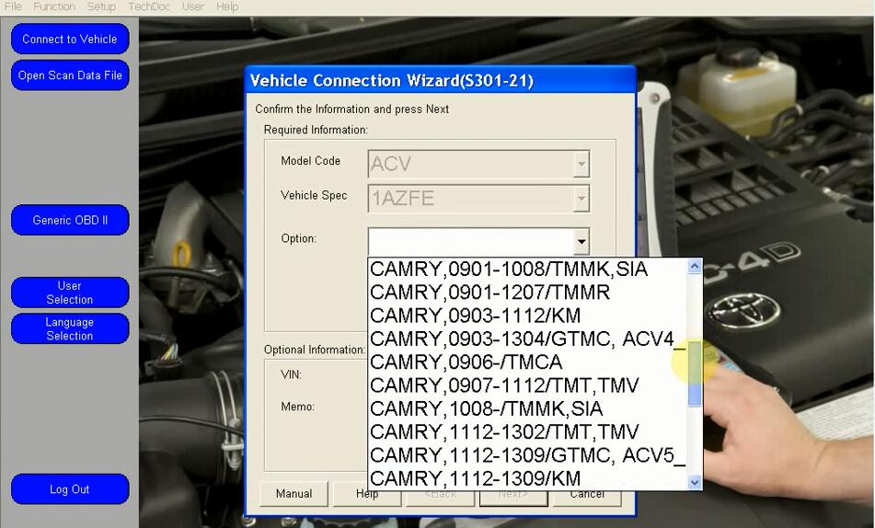Choose CAMRY,0906-/TMCA option

pos(527,362)
